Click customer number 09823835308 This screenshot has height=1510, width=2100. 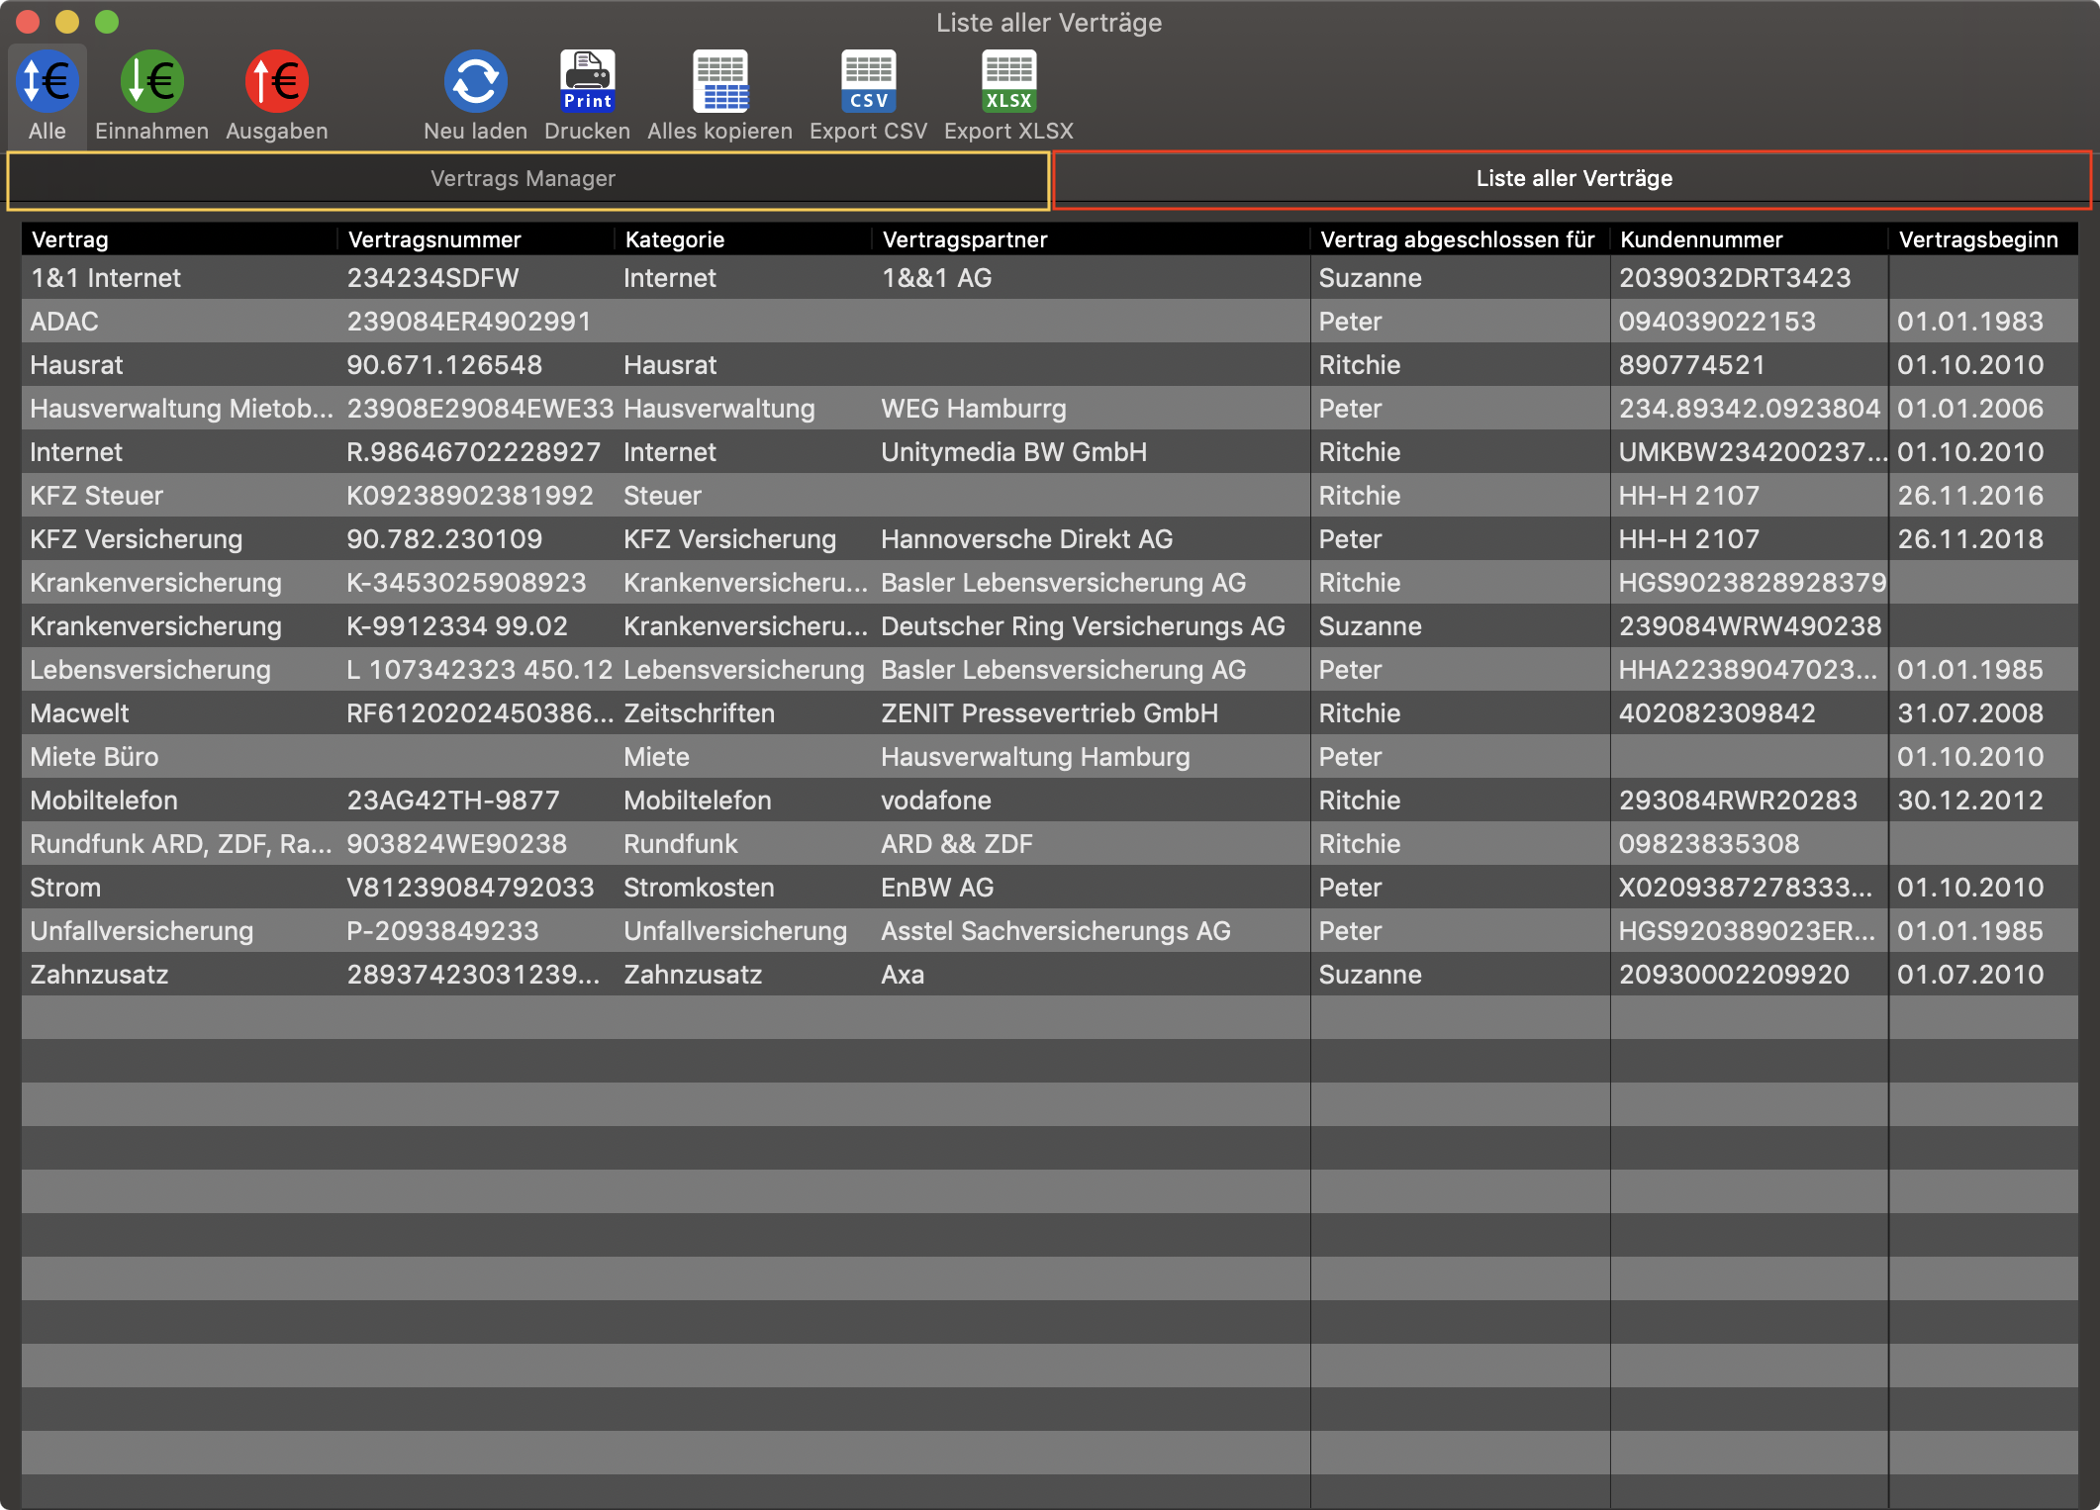point(1709,844)
